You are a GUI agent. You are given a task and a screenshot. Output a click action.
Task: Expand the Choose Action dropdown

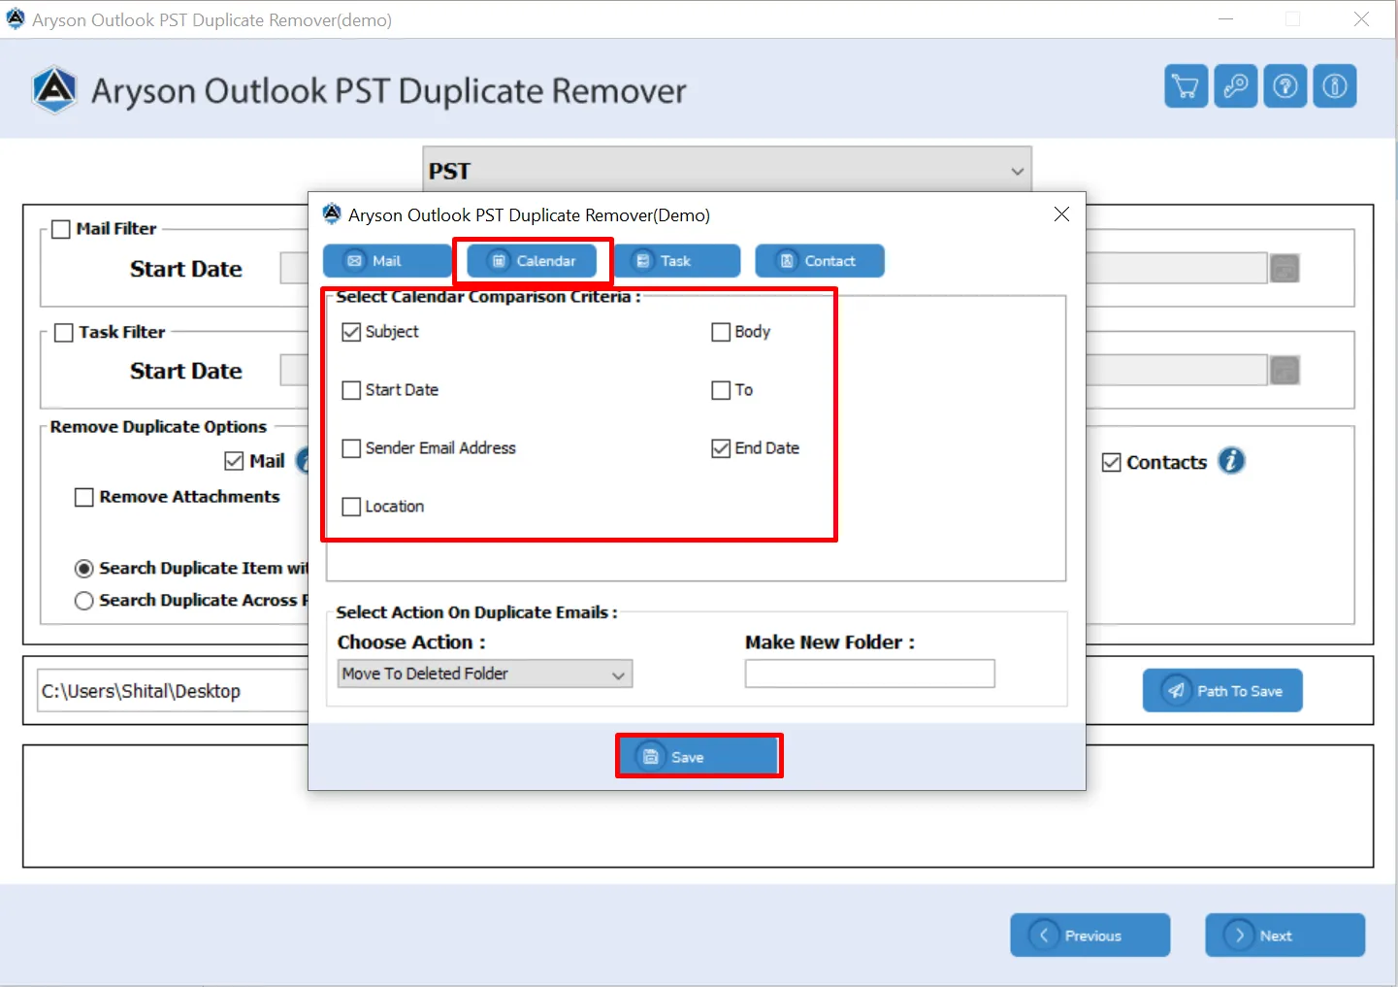(619, 674)
